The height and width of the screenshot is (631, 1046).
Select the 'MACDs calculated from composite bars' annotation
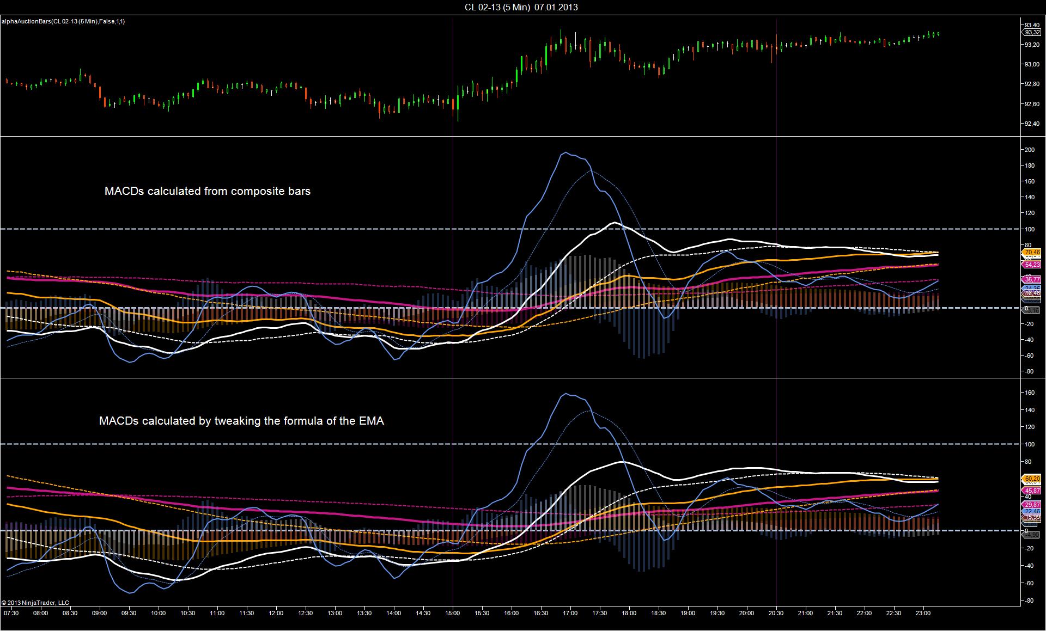coord(208,191)
